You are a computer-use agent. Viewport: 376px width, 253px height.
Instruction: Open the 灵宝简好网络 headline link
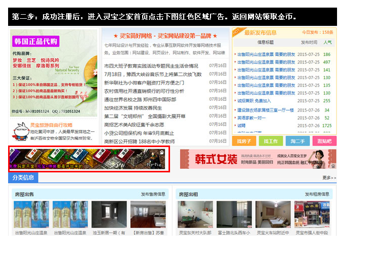[x=165, y=36]
